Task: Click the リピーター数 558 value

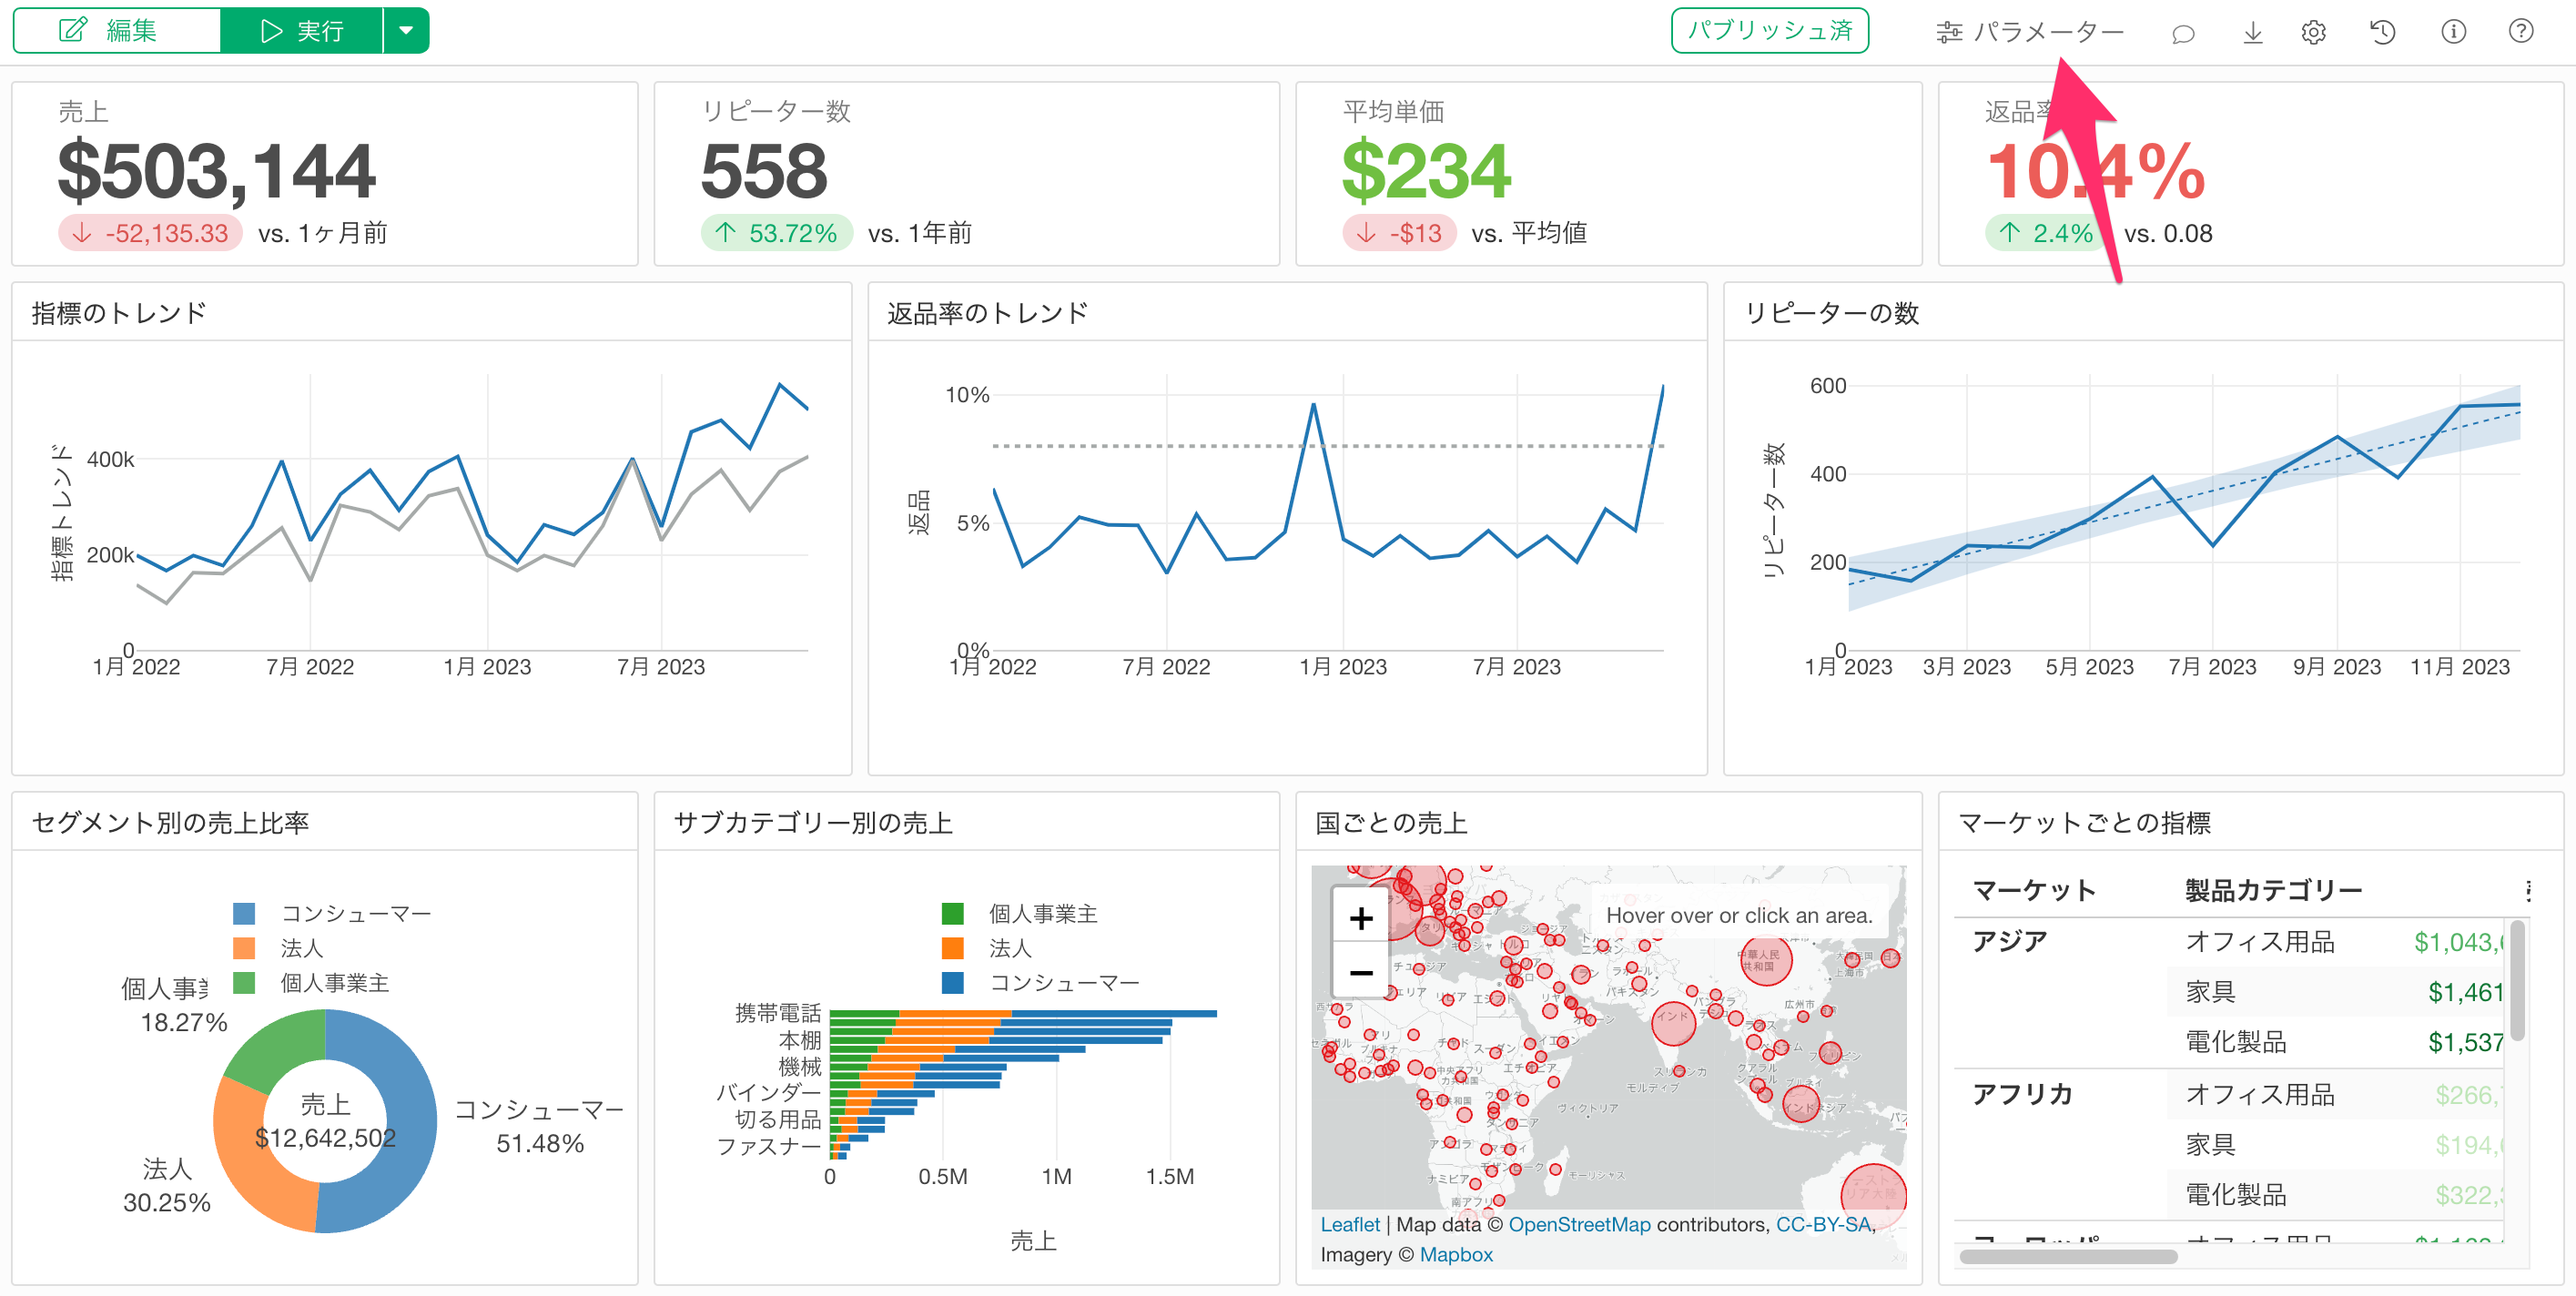Action: click(764, 171)
